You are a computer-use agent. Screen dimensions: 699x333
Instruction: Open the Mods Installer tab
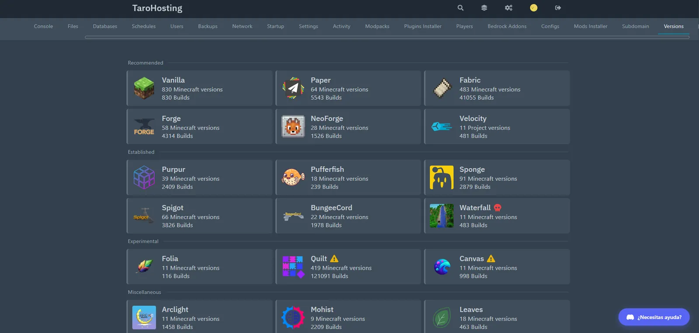click(590, 26)
